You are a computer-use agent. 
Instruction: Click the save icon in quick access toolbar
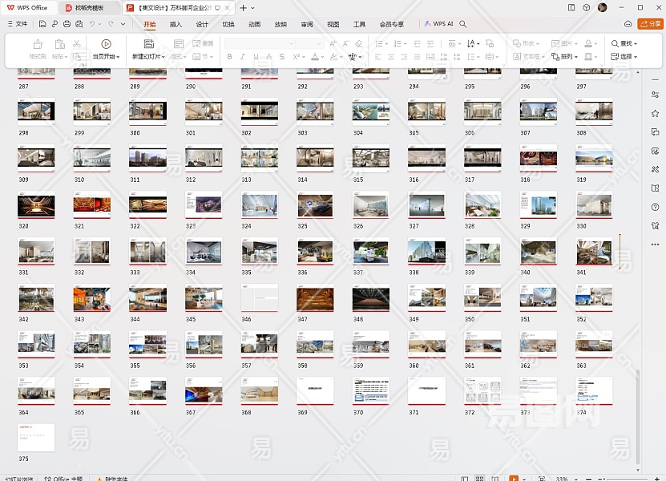(x=42, y=24)
